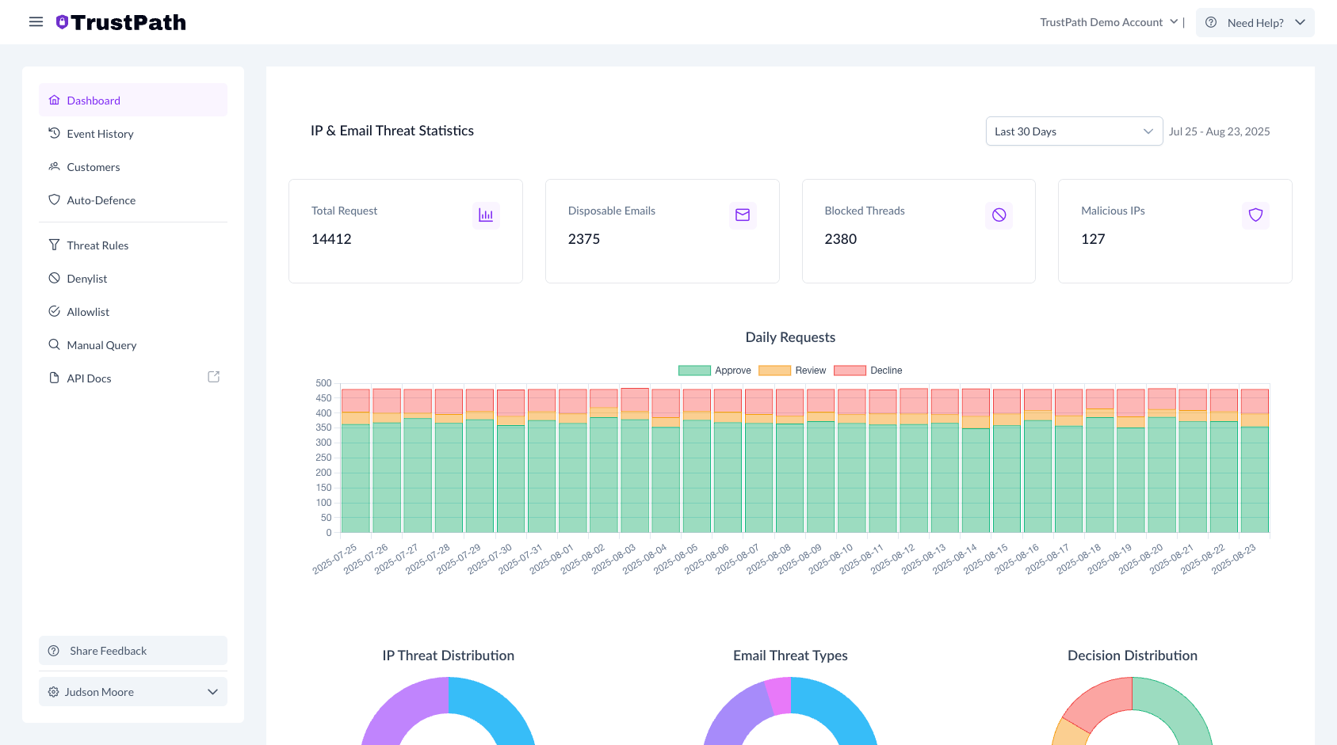
Task: Open Event History in the sidebar
Action: (x=100, y=134)
